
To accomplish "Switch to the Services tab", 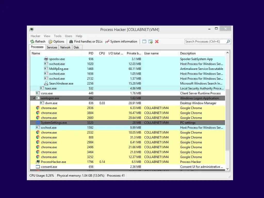I will 52,47.
